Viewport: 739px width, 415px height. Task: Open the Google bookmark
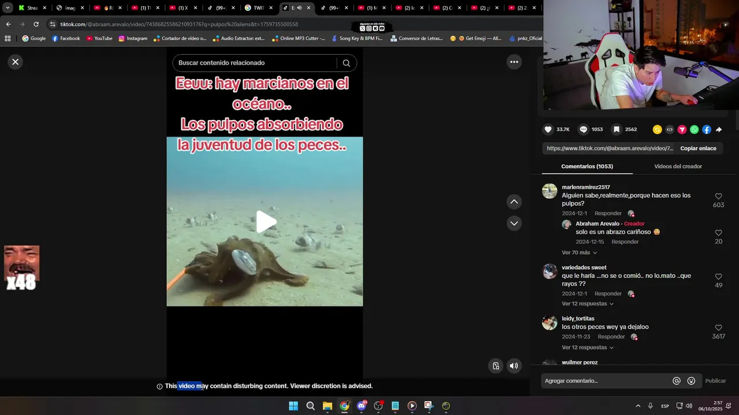coord(33,39)
